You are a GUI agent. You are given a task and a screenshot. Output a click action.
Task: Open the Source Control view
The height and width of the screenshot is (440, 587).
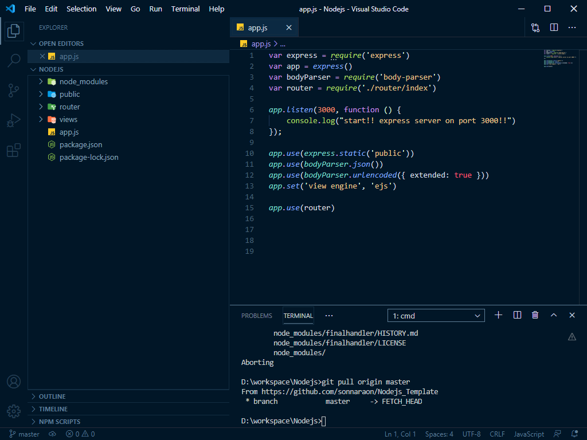[14, 91]
